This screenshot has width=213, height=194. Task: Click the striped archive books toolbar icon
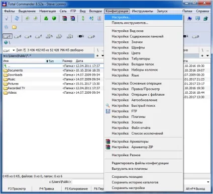tap(64, 18)
